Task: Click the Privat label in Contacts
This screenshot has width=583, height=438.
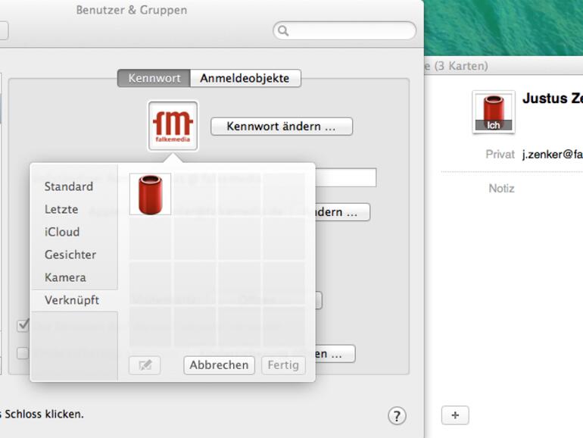Action: (500, 154)
